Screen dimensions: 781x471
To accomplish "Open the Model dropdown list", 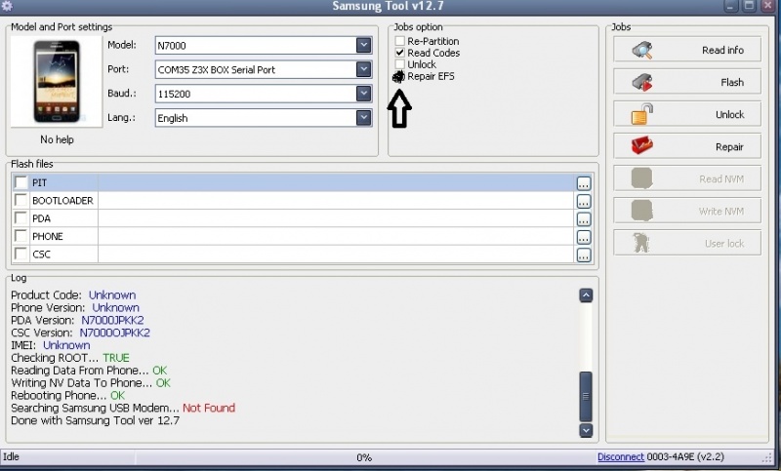I will pos(363,45).
